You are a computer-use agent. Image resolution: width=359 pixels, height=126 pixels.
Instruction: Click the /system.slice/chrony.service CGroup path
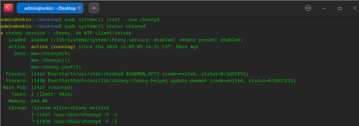(x=70, y=108)
